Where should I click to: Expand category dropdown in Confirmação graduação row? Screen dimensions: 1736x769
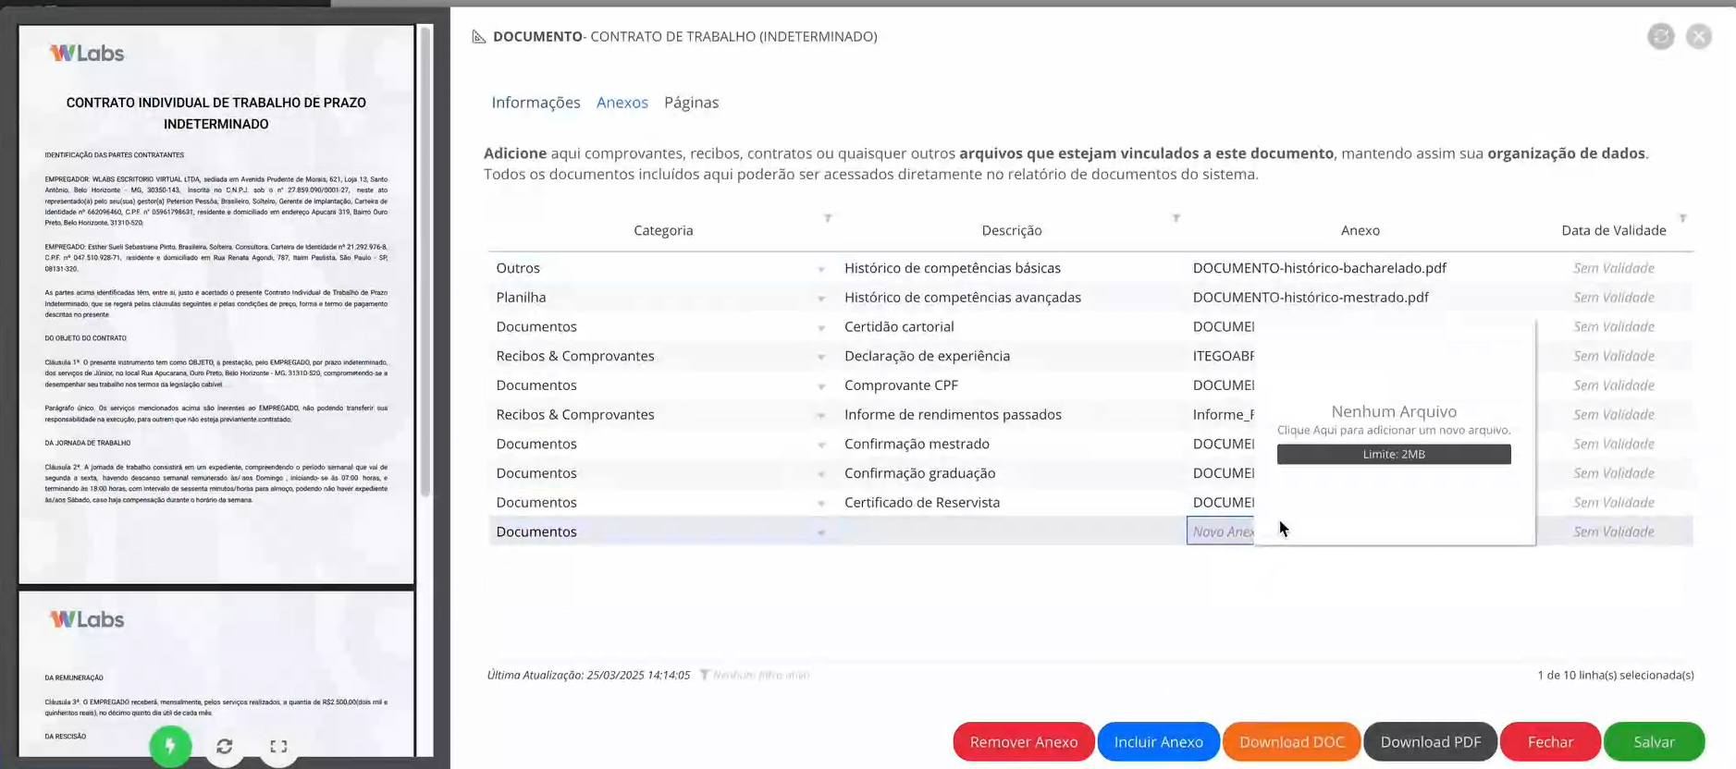point(821,474)
